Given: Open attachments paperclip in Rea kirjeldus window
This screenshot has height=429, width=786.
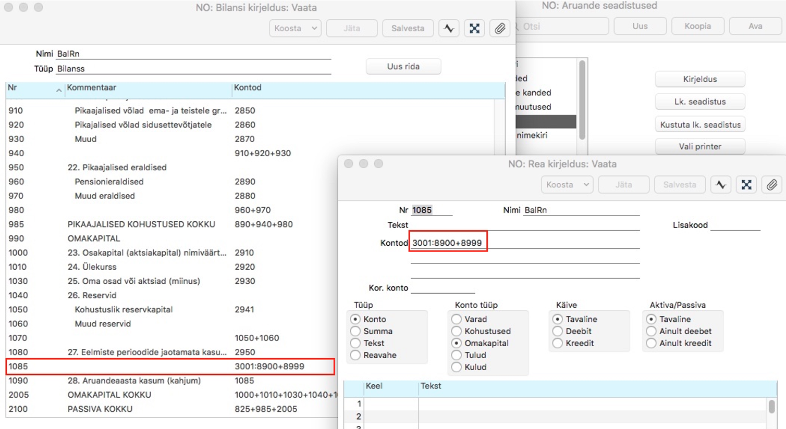Looking at the screenshot, I should [771, 185].
